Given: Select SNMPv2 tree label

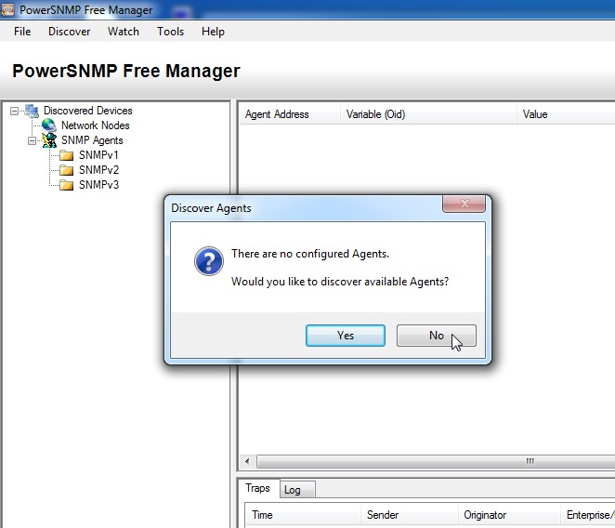Looking at the screenshot, I should pyautogui.click(x=98, y=170).
